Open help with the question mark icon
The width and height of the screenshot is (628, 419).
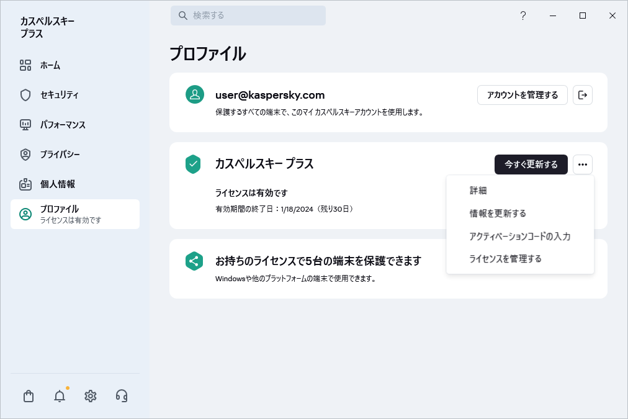[523, 16]
